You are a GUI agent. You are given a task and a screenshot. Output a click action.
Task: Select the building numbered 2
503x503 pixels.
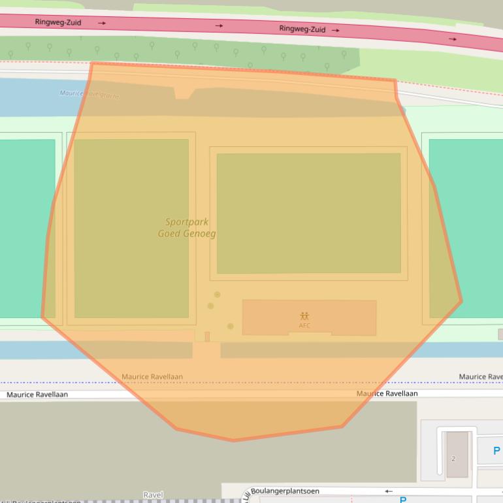[457, 454]
